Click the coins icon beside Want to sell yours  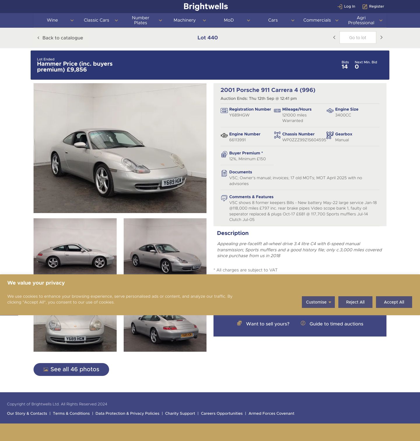239,323
